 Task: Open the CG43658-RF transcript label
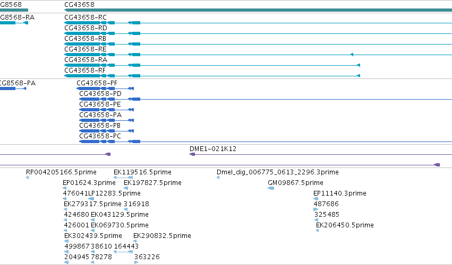85,70
